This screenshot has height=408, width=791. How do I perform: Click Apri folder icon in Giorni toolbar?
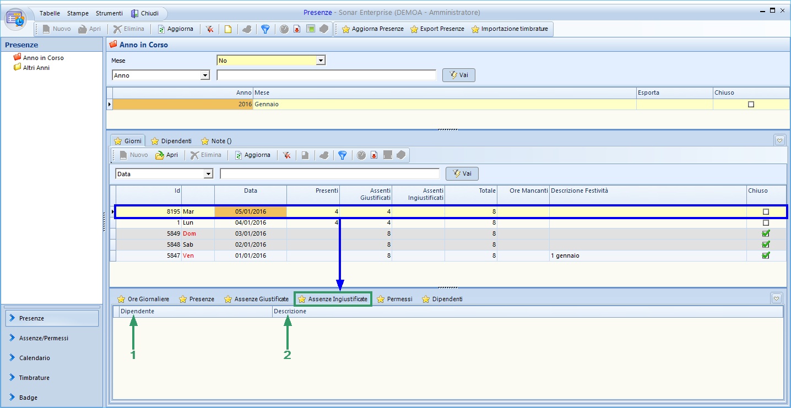click(x=160, y=155)
